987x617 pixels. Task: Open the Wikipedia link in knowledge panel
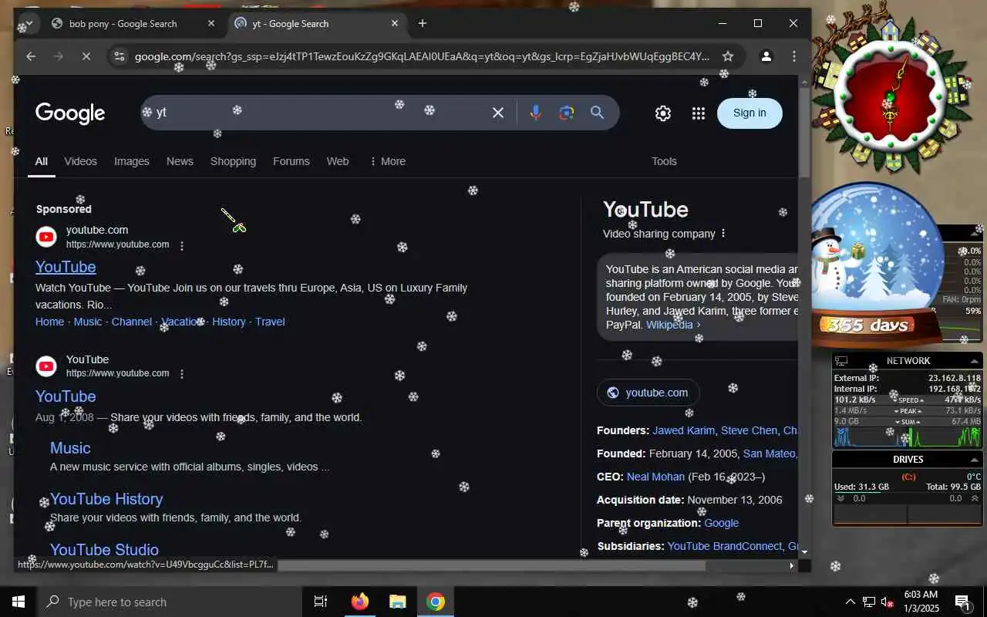click(x=673, y=325)
